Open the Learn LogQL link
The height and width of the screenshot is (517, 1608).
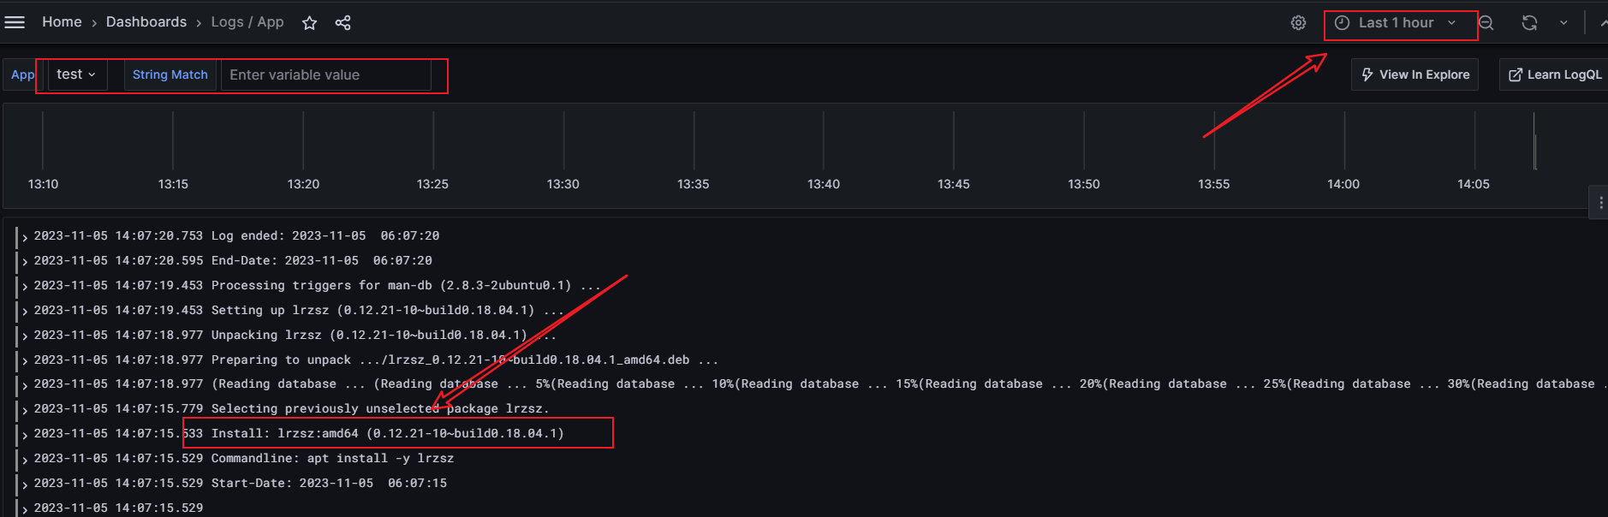coord(1554,74)
